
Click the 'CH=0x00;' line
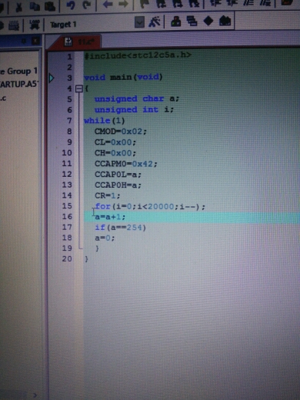pos(115,153)
